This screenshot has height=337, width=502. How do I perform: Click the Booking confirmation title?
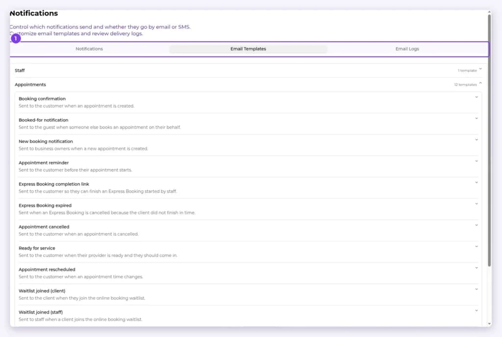[x=42, y=99]
